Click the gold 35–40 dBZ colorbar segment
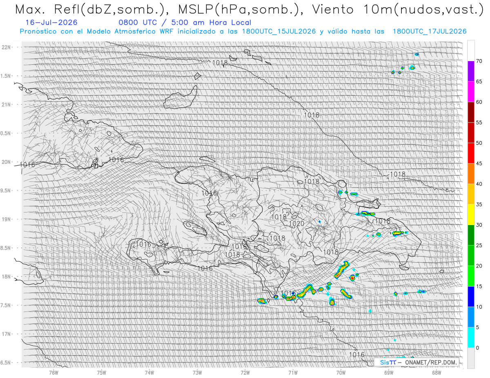490x378 pixels. 471,194
